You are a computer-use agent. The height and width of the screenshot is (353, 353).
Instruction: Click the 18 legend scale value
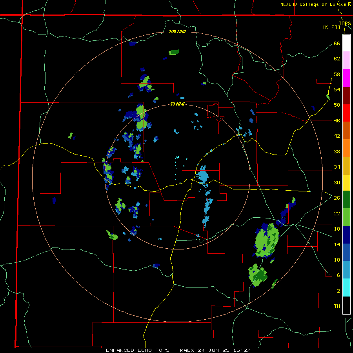tap(337, 229)
